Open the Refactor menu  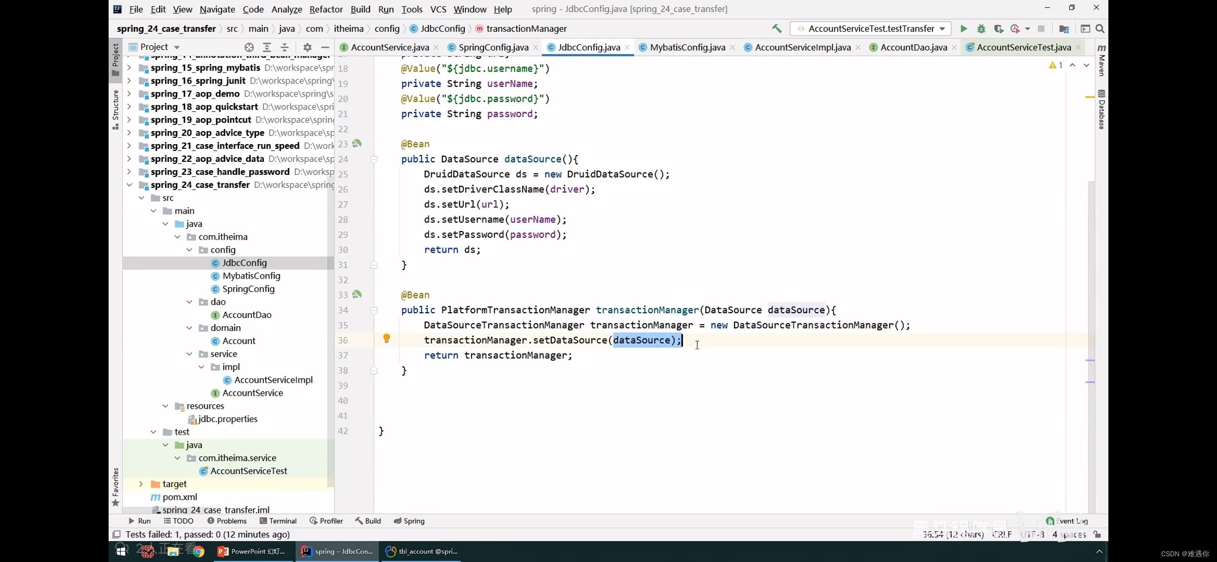(325, 9)
